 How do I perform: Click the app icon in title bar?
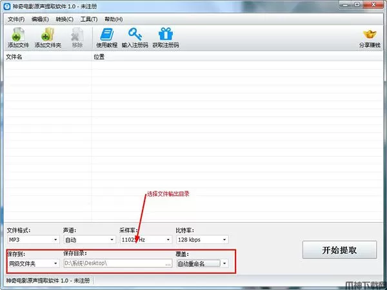(x=7, y=6)
